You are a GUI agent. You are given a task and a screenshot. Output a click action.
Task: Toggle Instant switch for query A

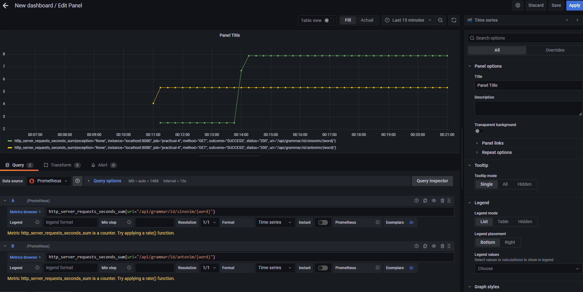pos(323,222)
